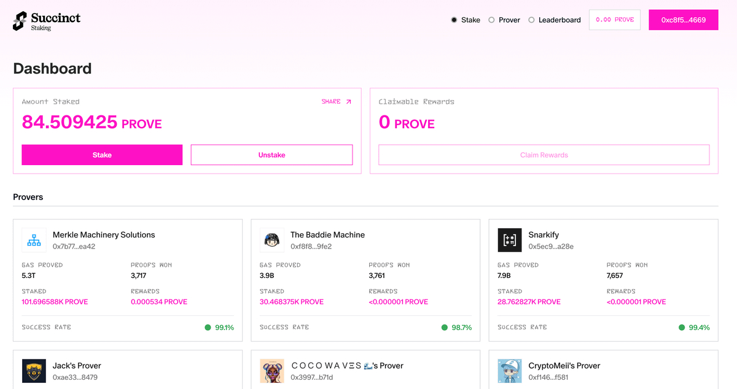Open The Baddie Machine prover name

(x=327, y=234)
